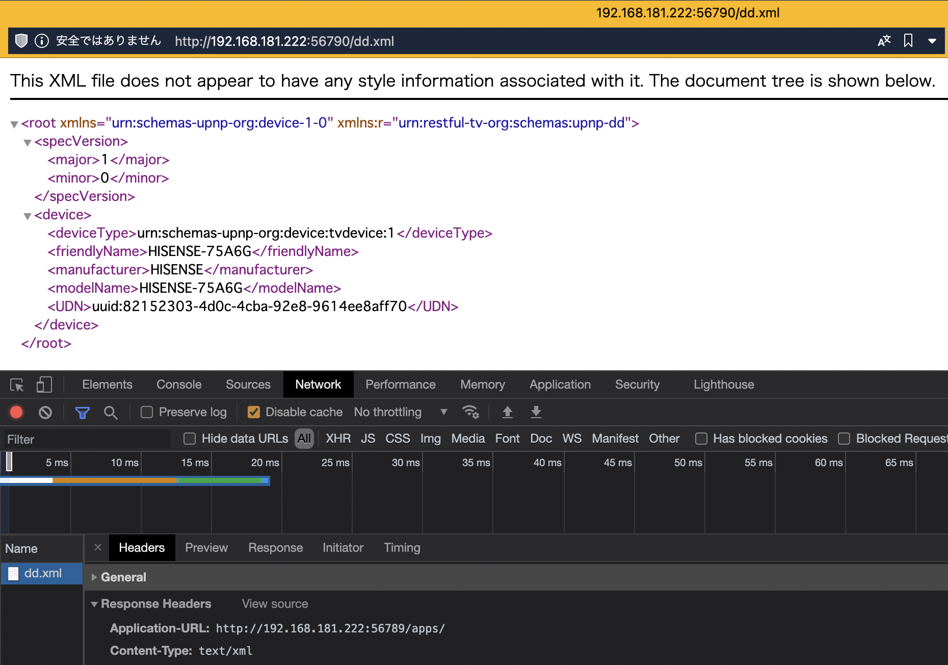Toggle the device toolbar icon
Screen dimensions: 948x665
click(44, 385)
